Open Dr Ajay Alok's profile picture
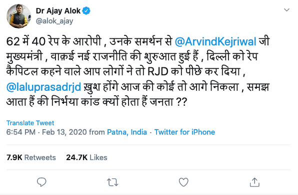The width and height of the screenshot is (298, 195). coord(18,16)
